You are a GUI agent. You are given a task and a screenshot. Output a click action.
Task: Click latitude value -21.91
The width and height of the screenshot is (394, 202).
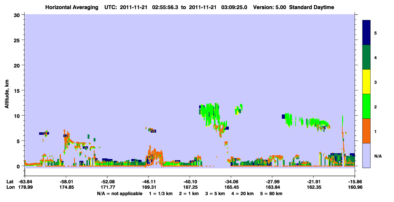[x=313, y=182]
